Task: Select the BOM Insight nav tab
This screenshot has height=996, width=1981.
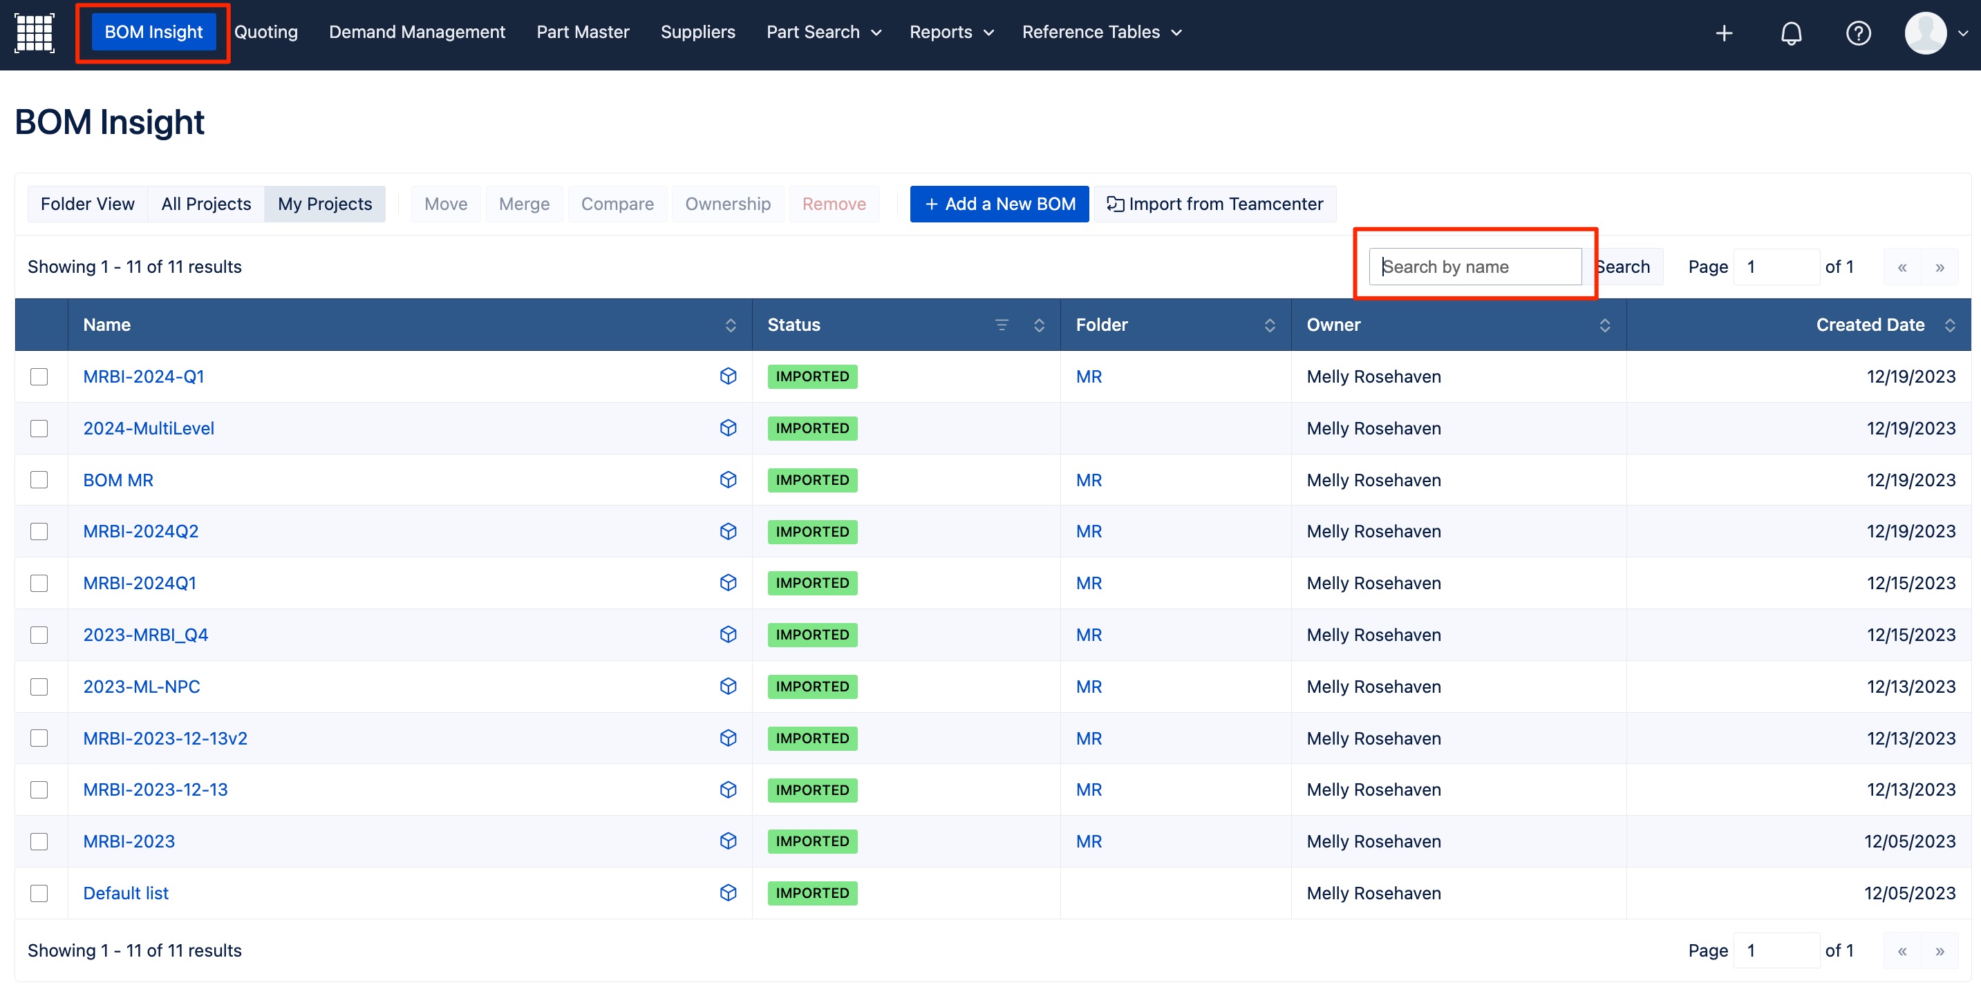Action: tap(153, 32)
